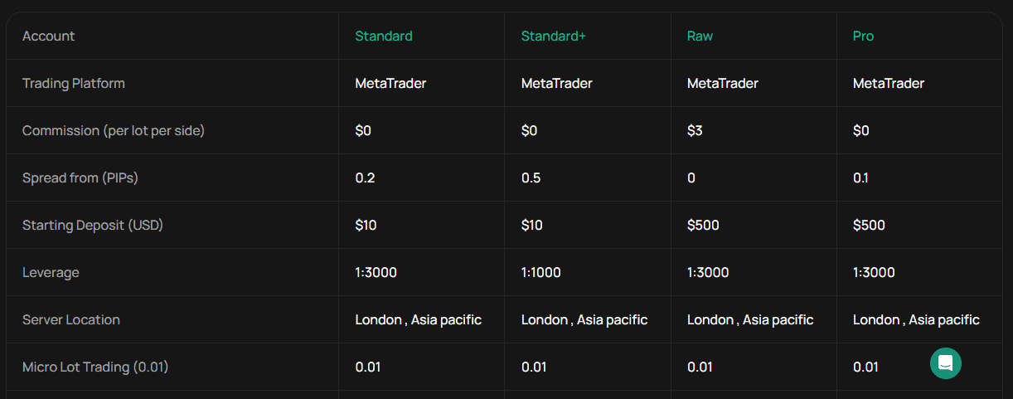Click the 0.01 micro lot value for Pro
The width and height of the screenshot is (1013, 399).
click(865, 367)
